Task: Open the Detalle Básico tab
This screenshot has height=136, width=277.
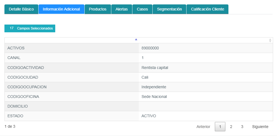Action: pos(21,9)
